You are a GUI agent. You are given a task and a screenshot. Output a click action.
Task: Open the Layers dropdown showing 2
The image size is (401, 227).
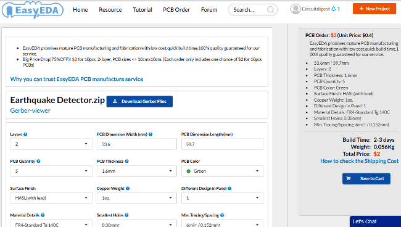[x=51, y=144]
